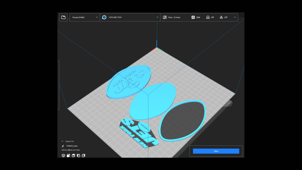Click the print settings sliders icon
Viewport: 302px width, 170px height.
coord(165,17)
